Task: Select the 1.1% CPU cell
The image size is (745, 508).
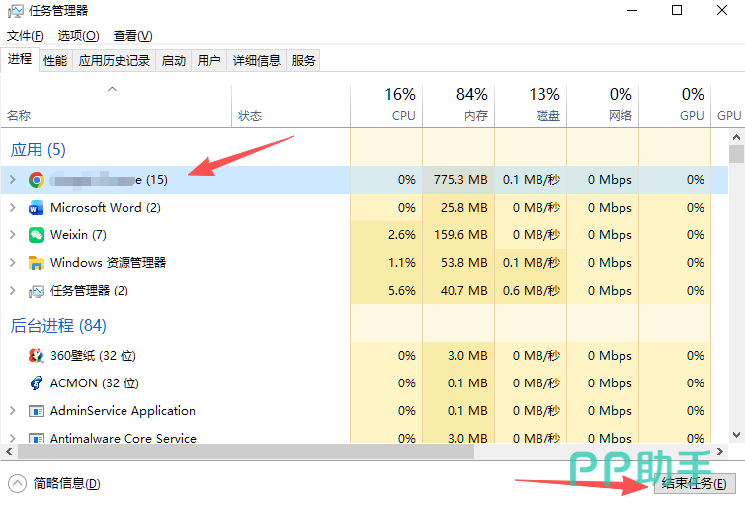Action: tap(386, 263)
